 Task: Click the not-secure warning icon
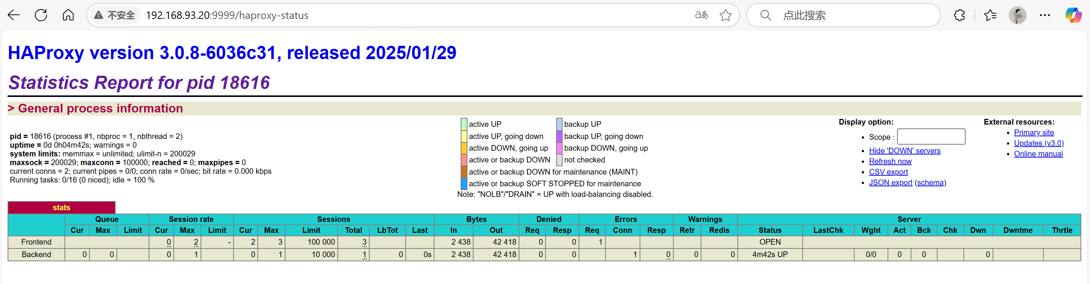pyautogui.click(x=99, y=15)
